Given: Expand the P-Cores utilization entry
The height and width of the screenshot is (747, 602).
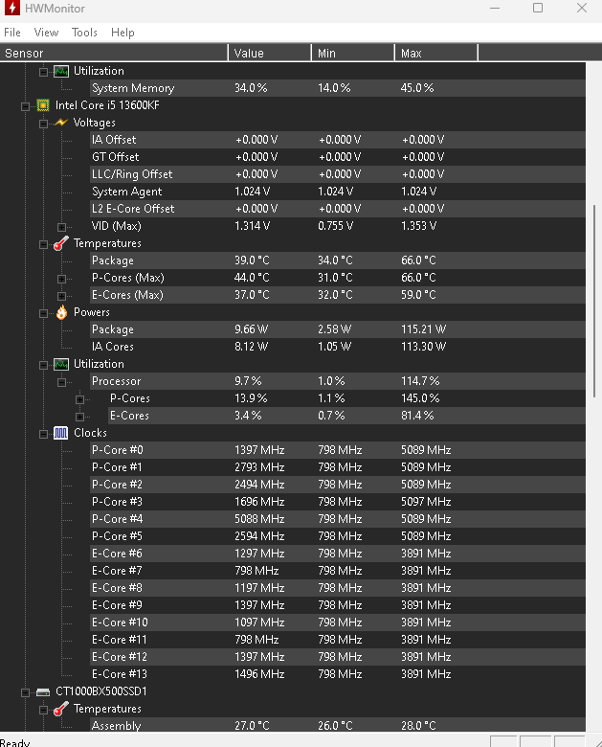Looking at the screenshot, I should point(79,399).
